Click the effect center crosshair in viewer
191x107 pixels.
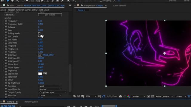pyautogui.click(x=164, y=53)
